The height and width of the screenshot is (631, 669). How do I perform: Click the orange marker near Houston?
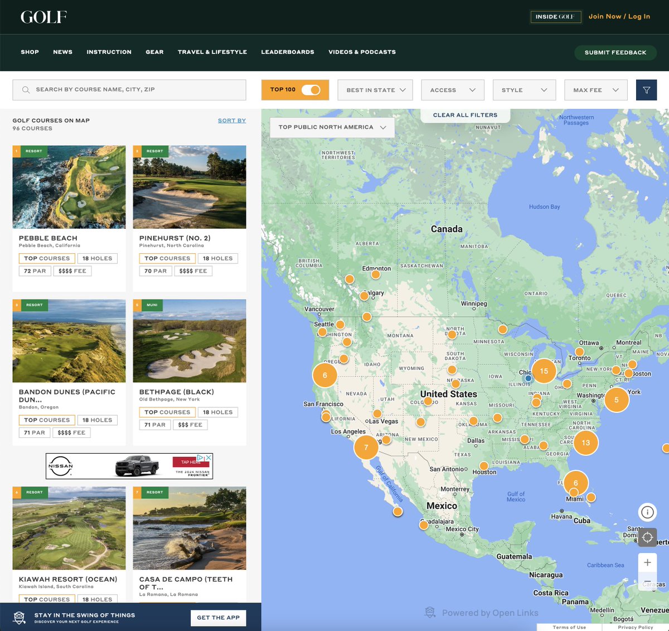coord(484,465)
